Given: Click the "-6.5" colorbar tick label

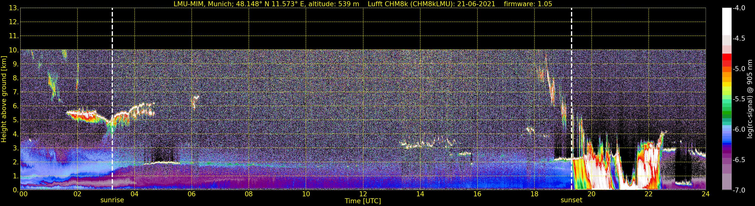Looking at the screenshot, I should point(739,160).
